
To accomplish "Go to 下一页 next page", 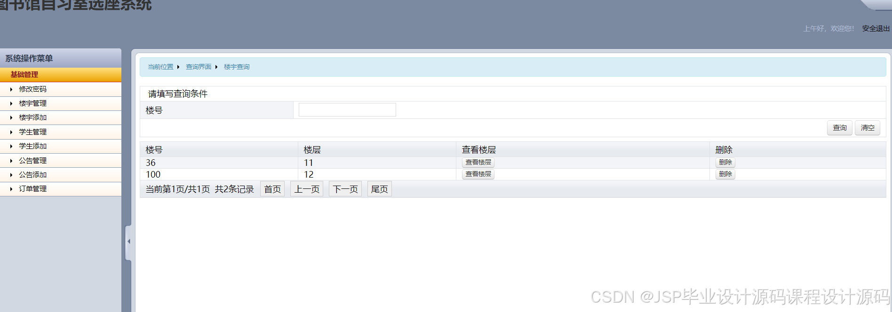I will click(345, 189).
